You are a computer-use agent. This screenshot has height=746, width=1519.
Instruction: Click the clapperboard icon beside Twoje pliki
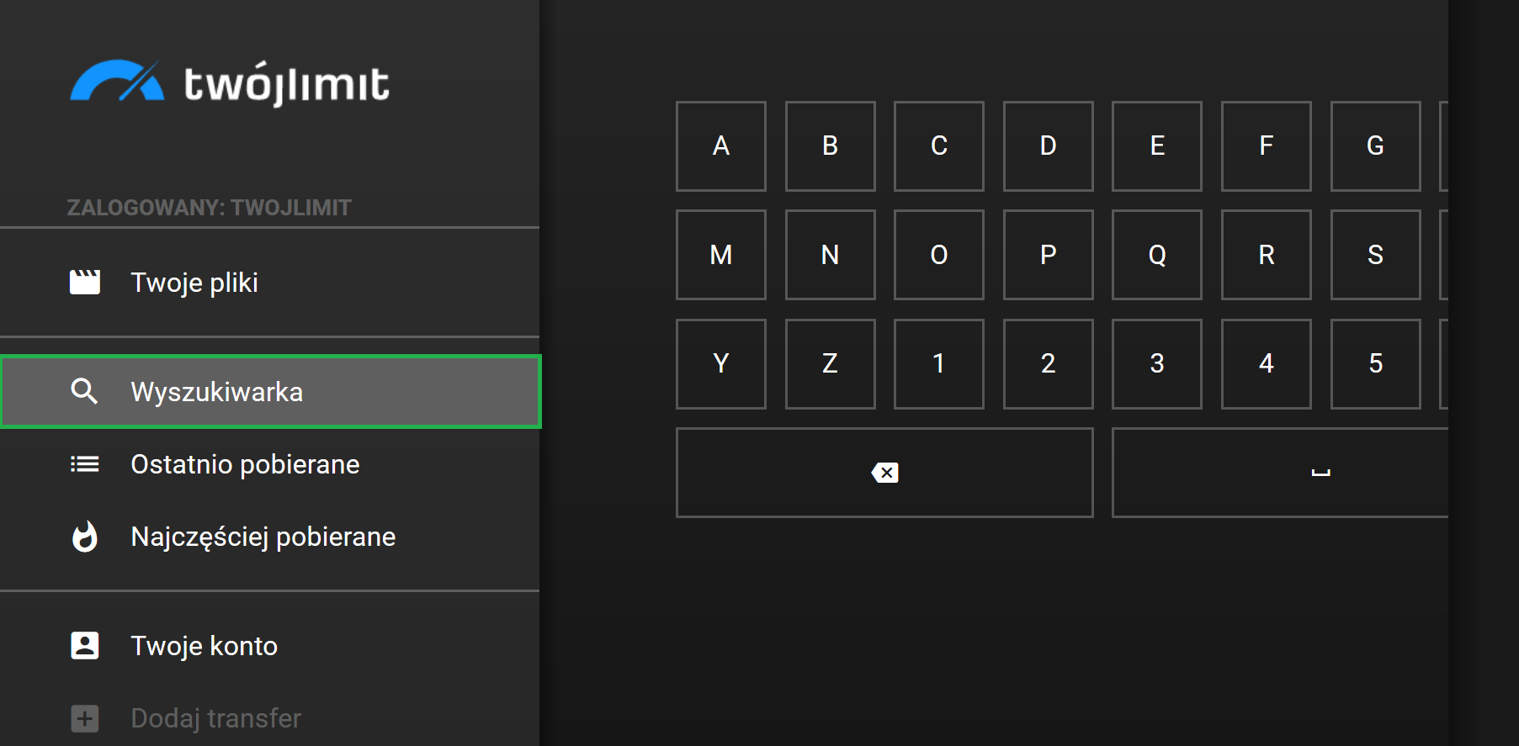click(84, 283)
